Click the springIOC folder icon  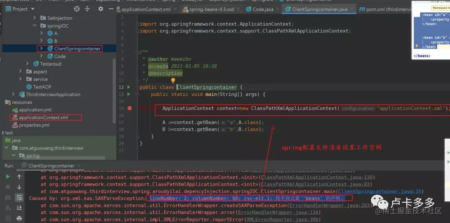tap(43, 26)
